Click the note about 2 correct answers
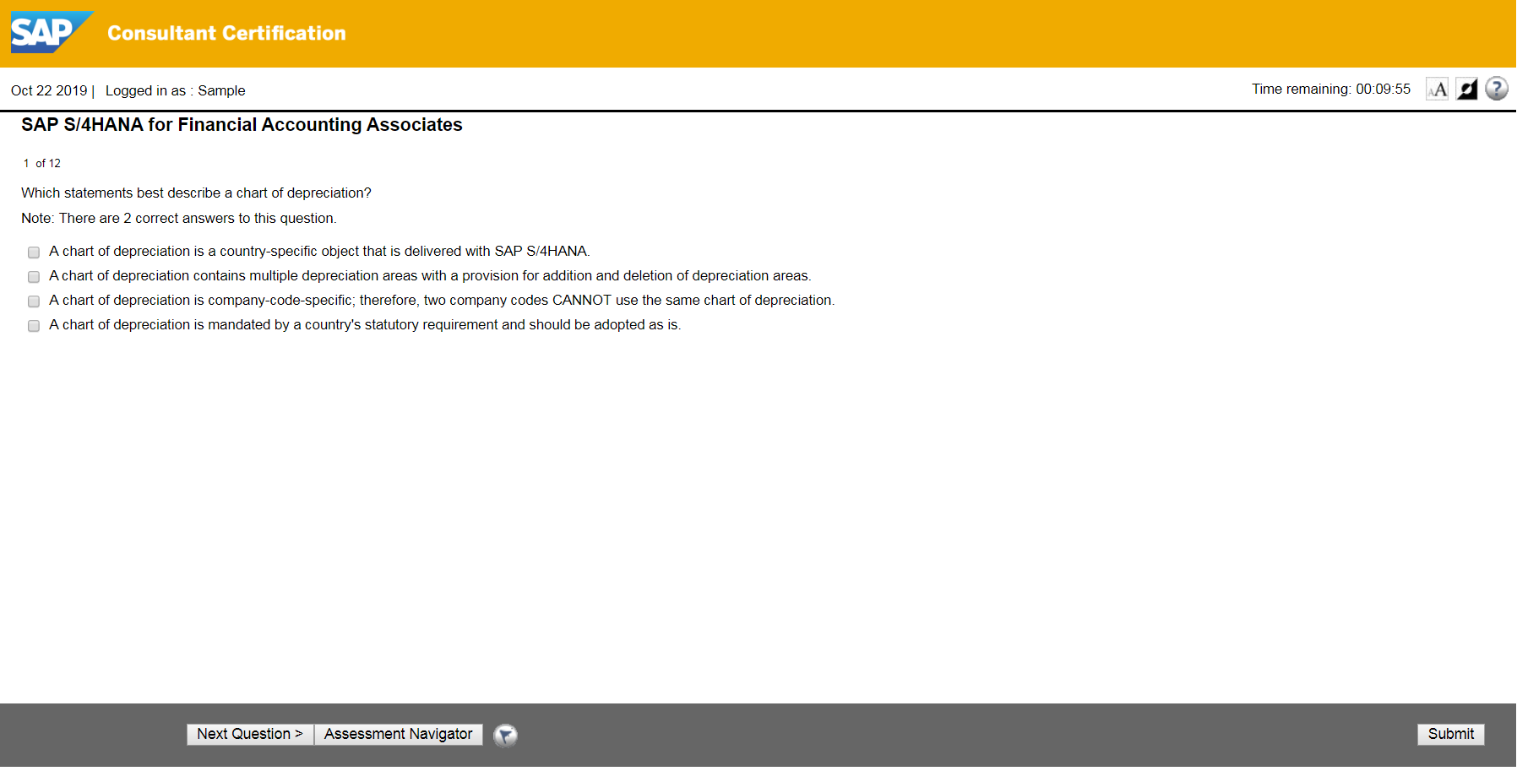 178,219
